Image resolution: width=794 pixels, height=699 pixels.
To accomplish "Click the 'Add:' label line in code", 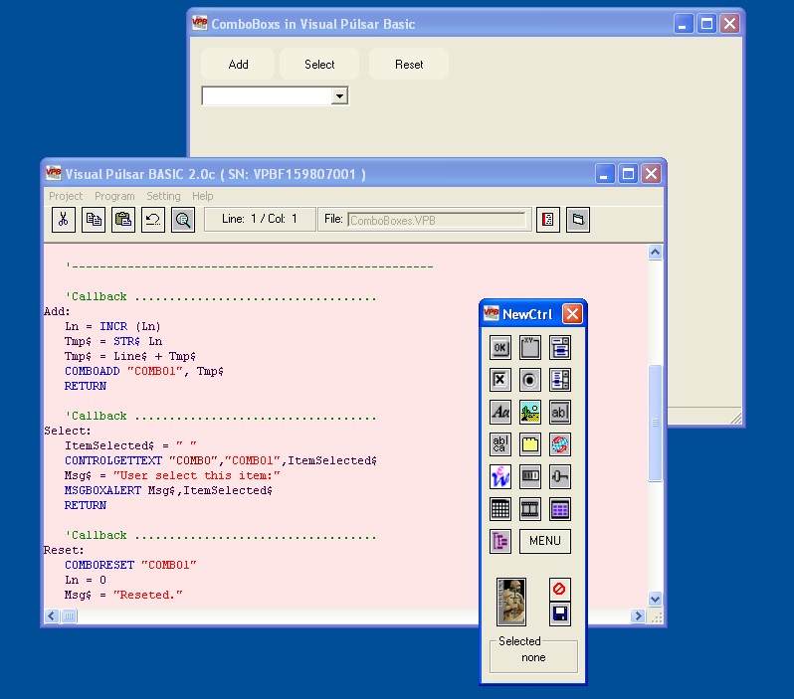I will pos(57,311).
